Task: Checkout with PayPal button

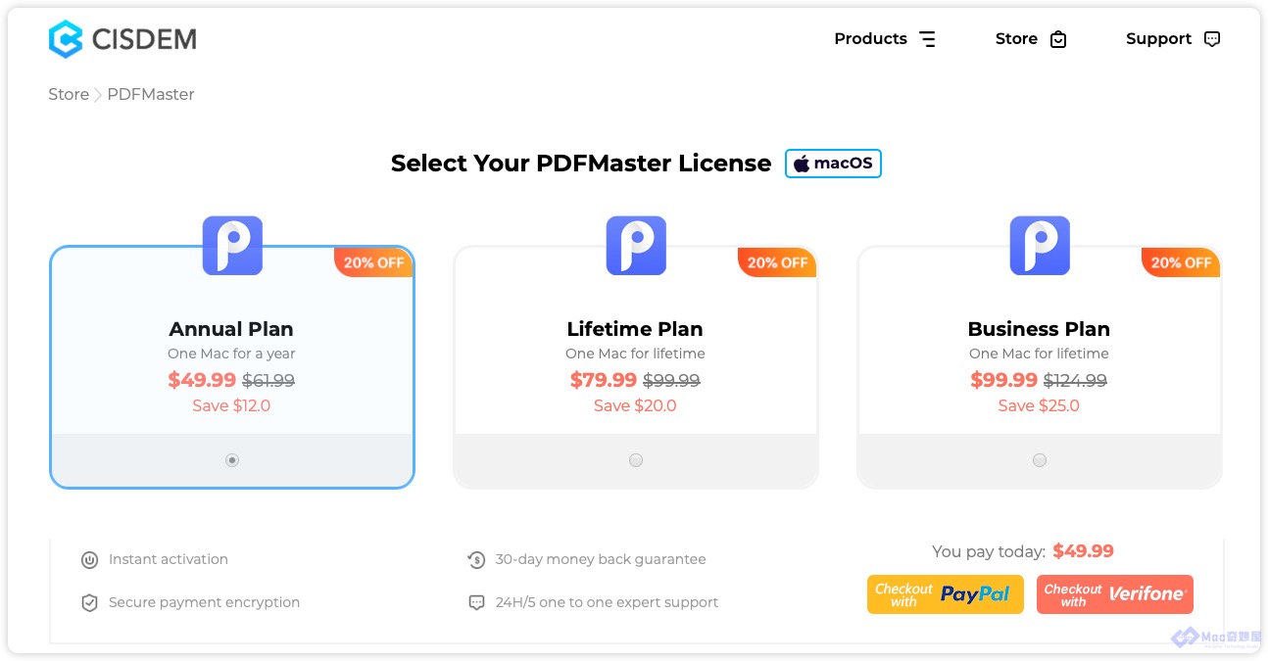Action: [x=946, y=594]
